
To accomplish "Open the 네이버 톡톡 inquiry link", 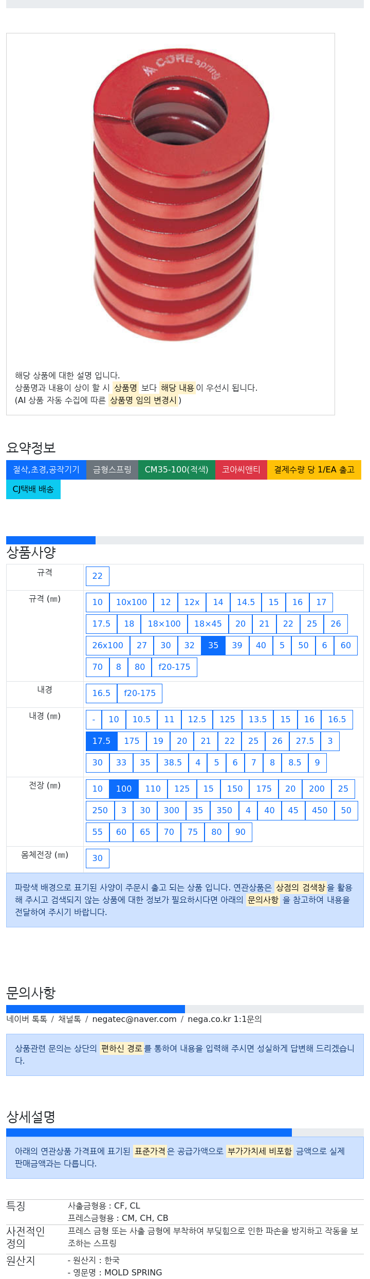I will [27, 1019].
